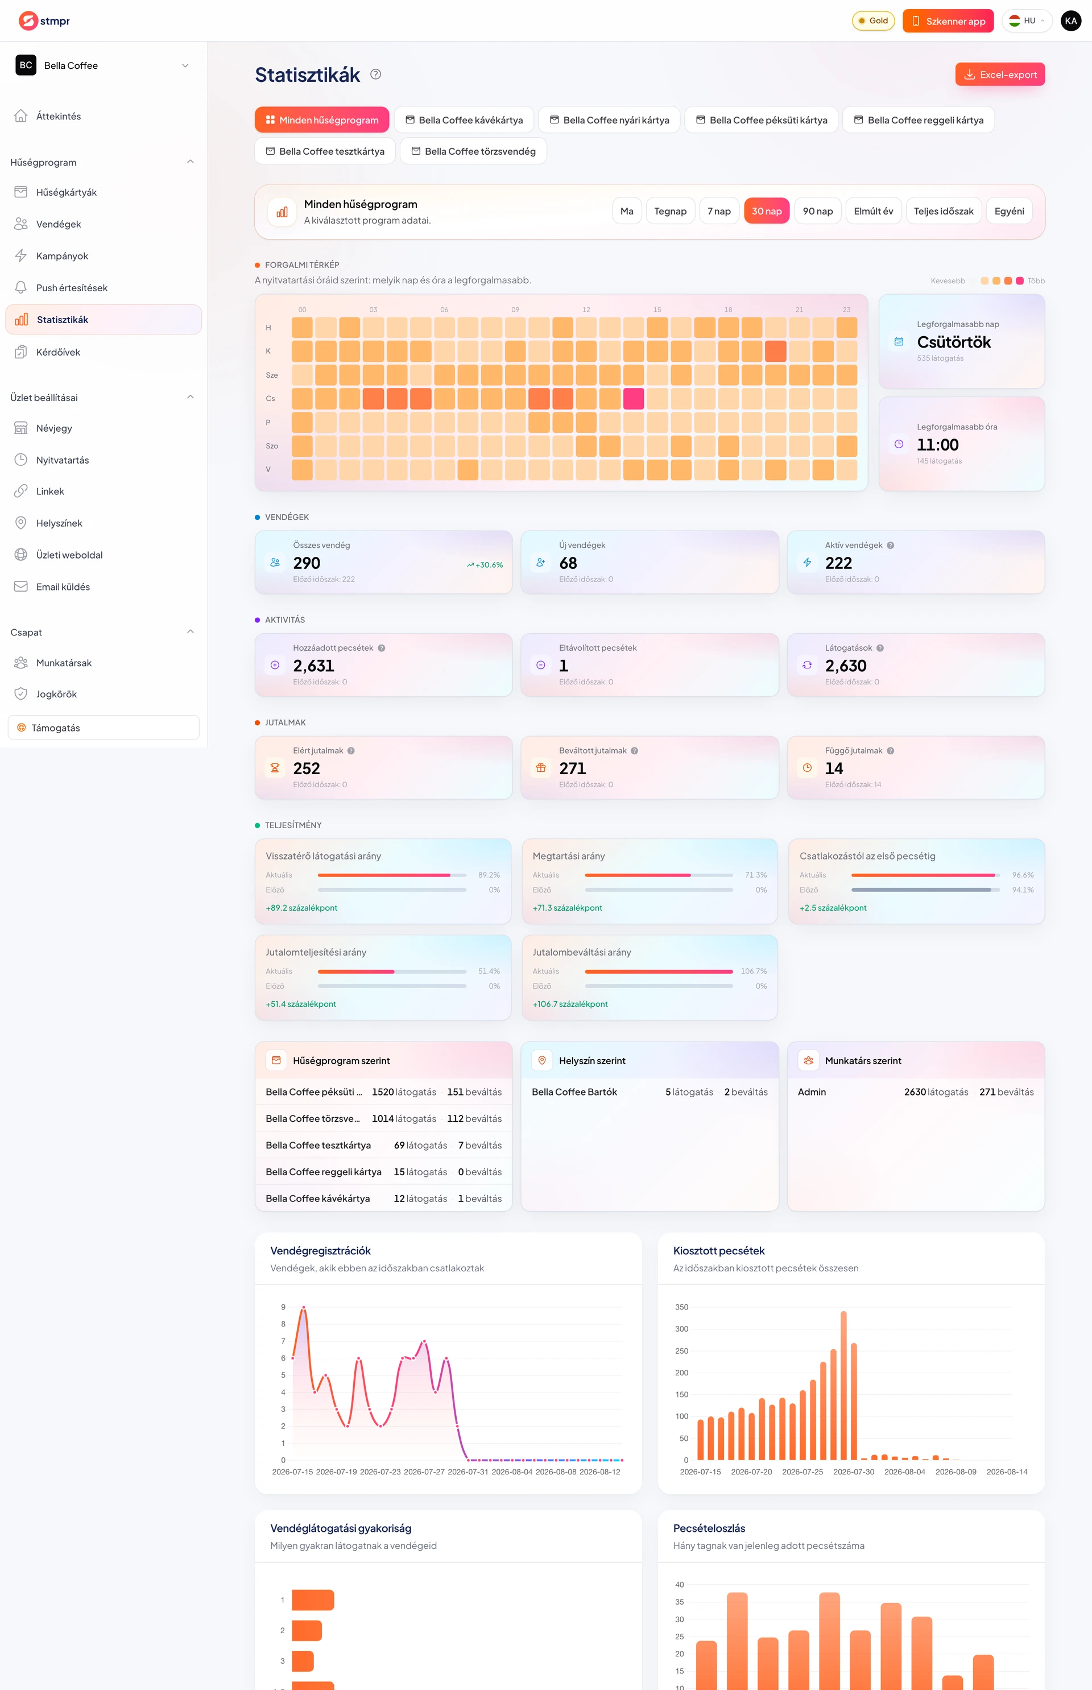Open the HU language dropdown
This screenshot has height=1690, width=1092.
coord(1027,20)
